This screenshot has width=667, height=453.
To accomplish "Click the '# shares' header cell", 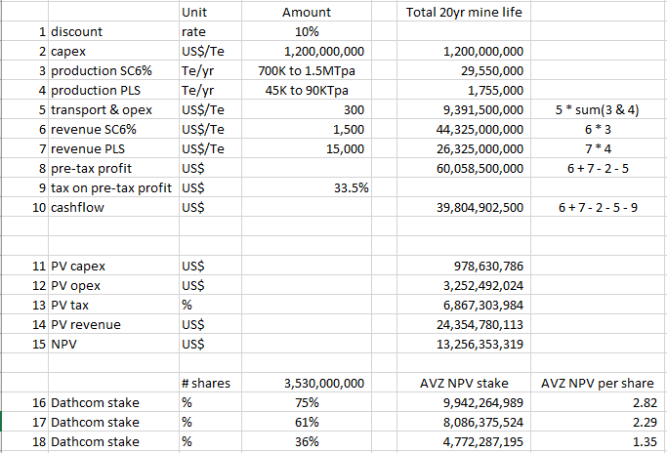I will pos(205,384).
